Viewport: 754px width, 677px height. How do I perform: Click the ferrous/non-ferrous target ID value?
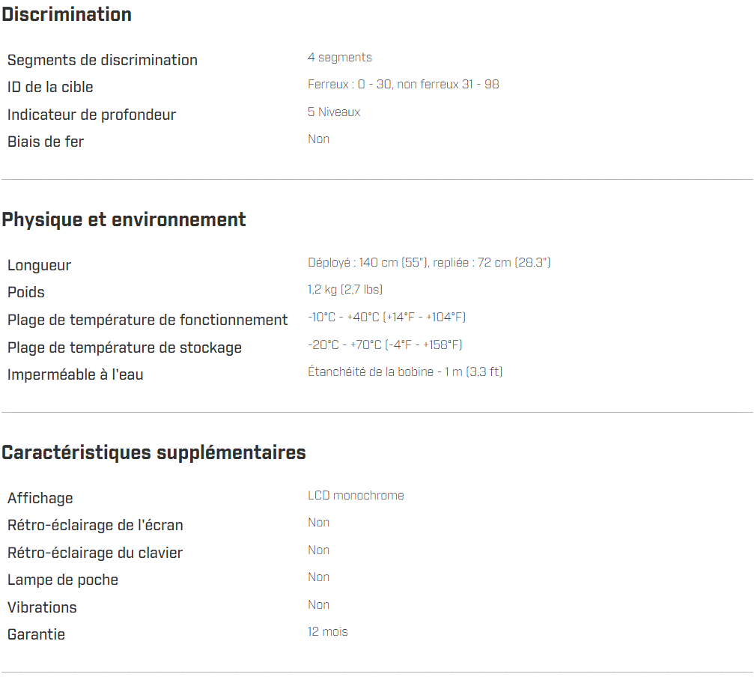click(403, 85)
